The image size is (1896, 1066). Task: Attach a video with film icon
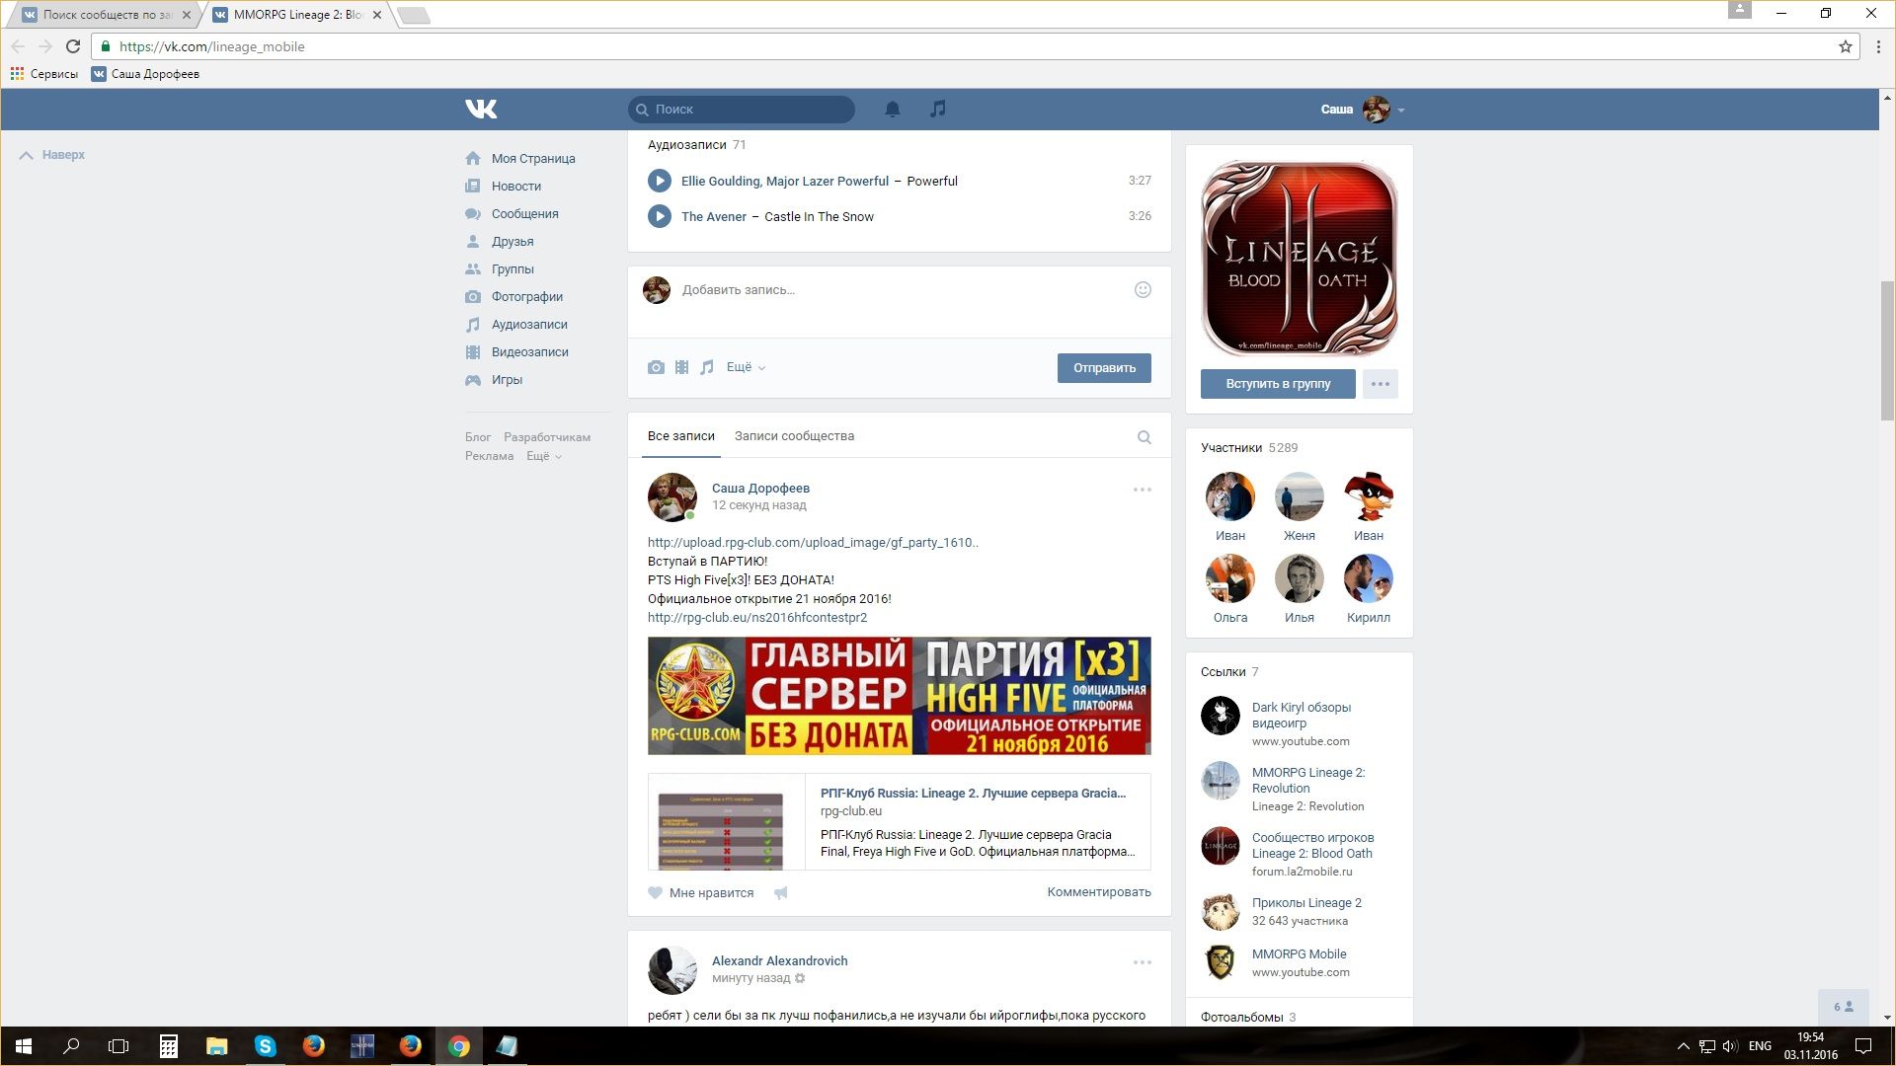[x=681, y=367]
